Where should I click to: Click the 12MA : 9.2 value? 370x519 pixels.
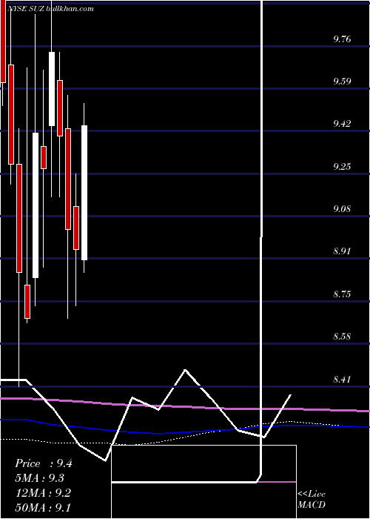point(44,493)
